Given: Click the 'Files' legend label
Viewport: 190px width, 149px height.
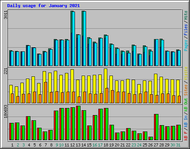Looking at the screenshot, I should [x=186, y=30].
